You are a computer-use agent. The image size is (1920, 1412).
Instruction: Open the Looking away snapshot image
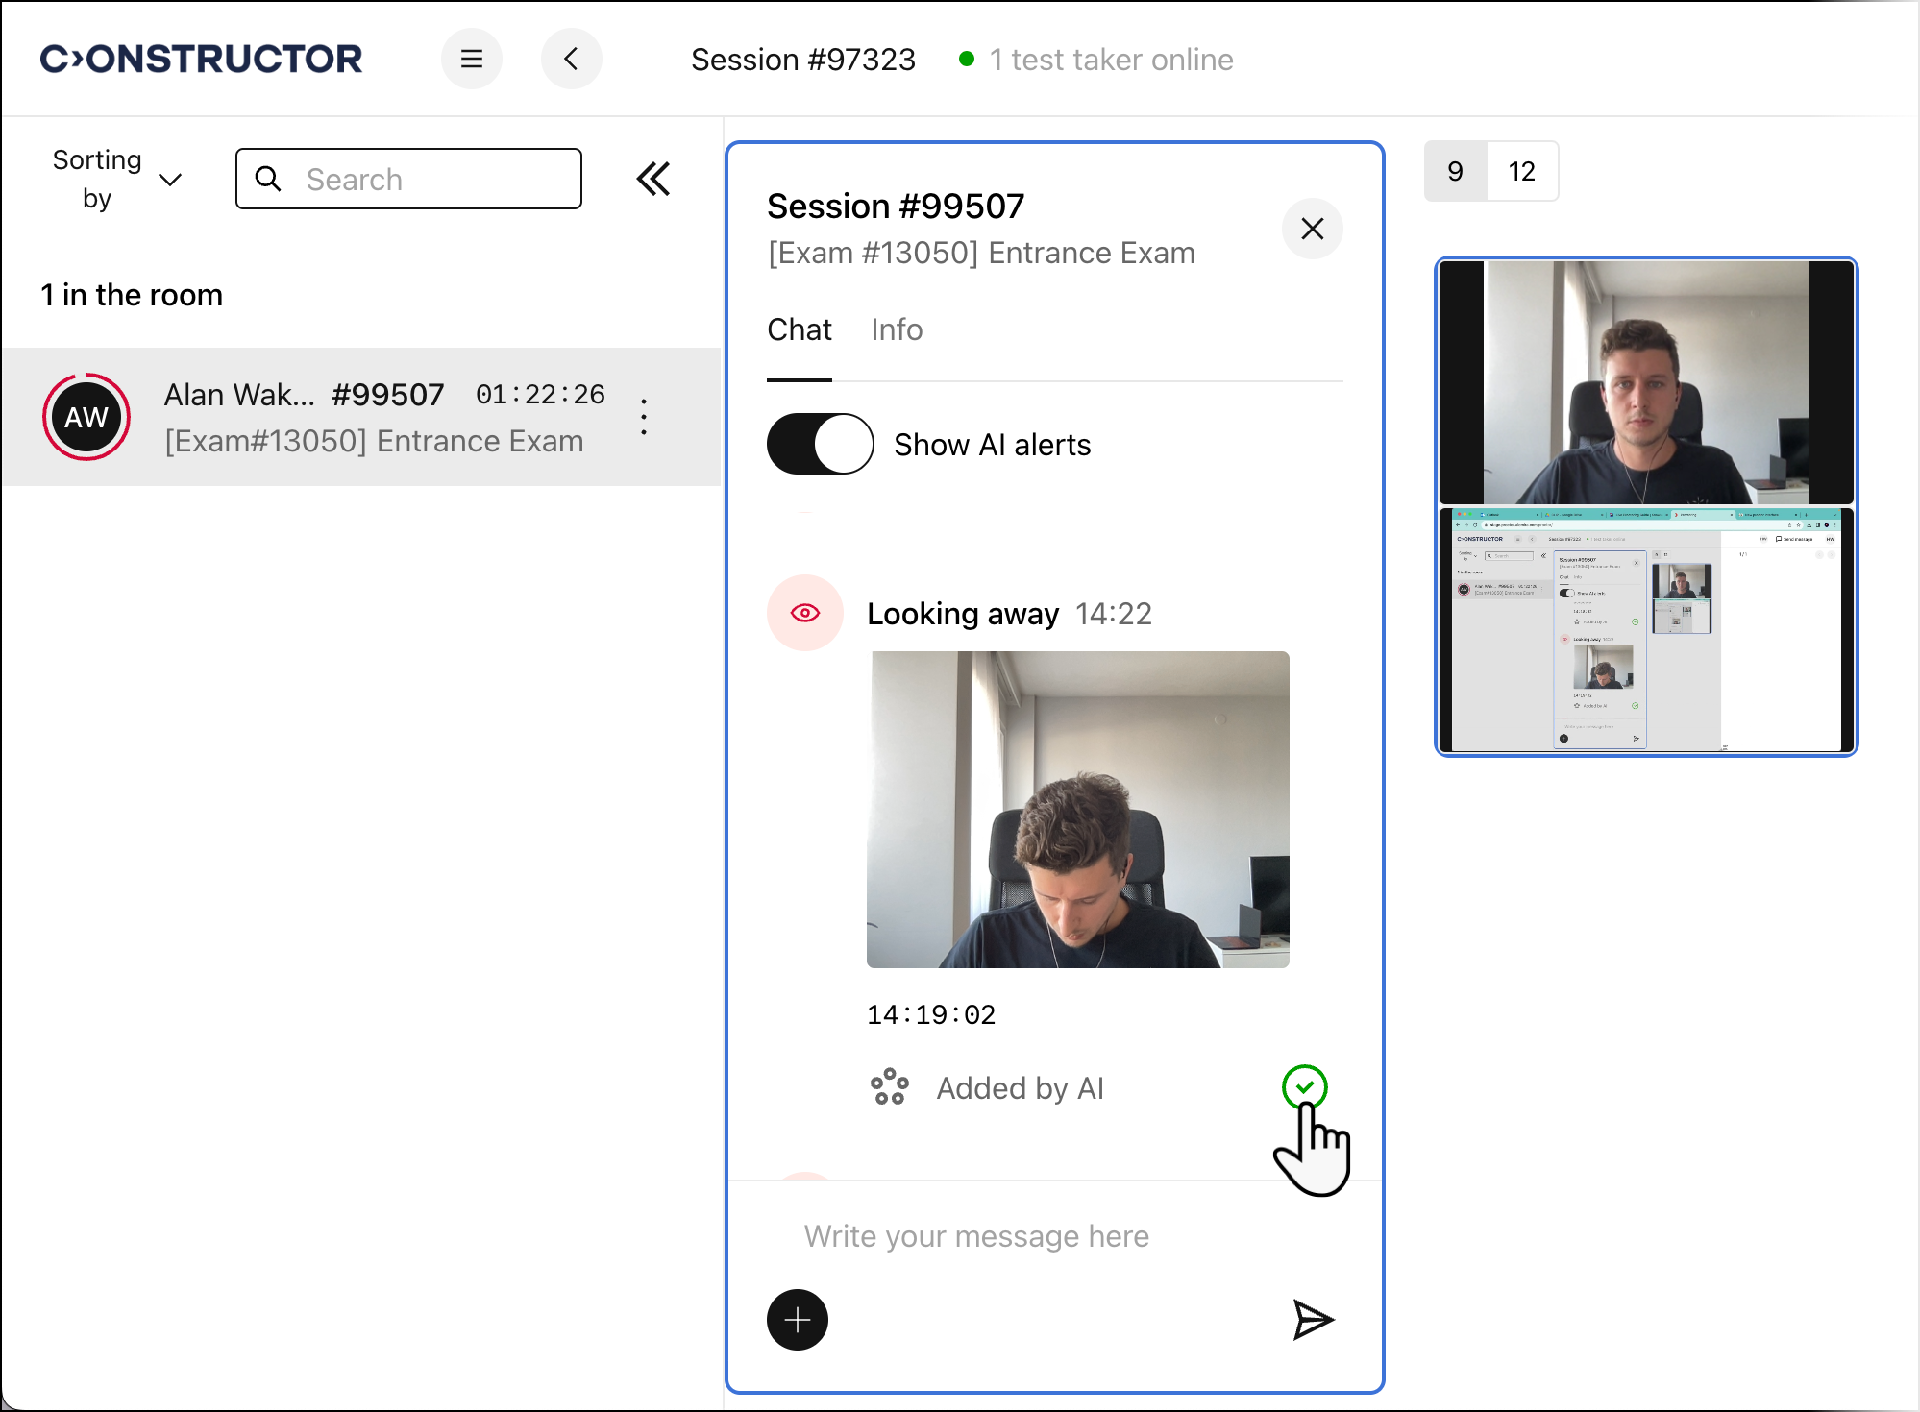1077,809
